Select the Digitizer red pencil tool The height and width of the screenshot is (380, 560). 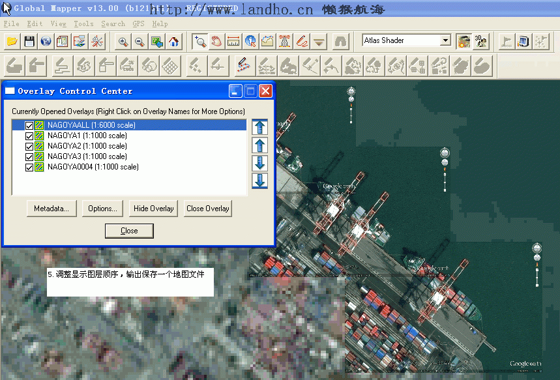click(x=302, y=42)
